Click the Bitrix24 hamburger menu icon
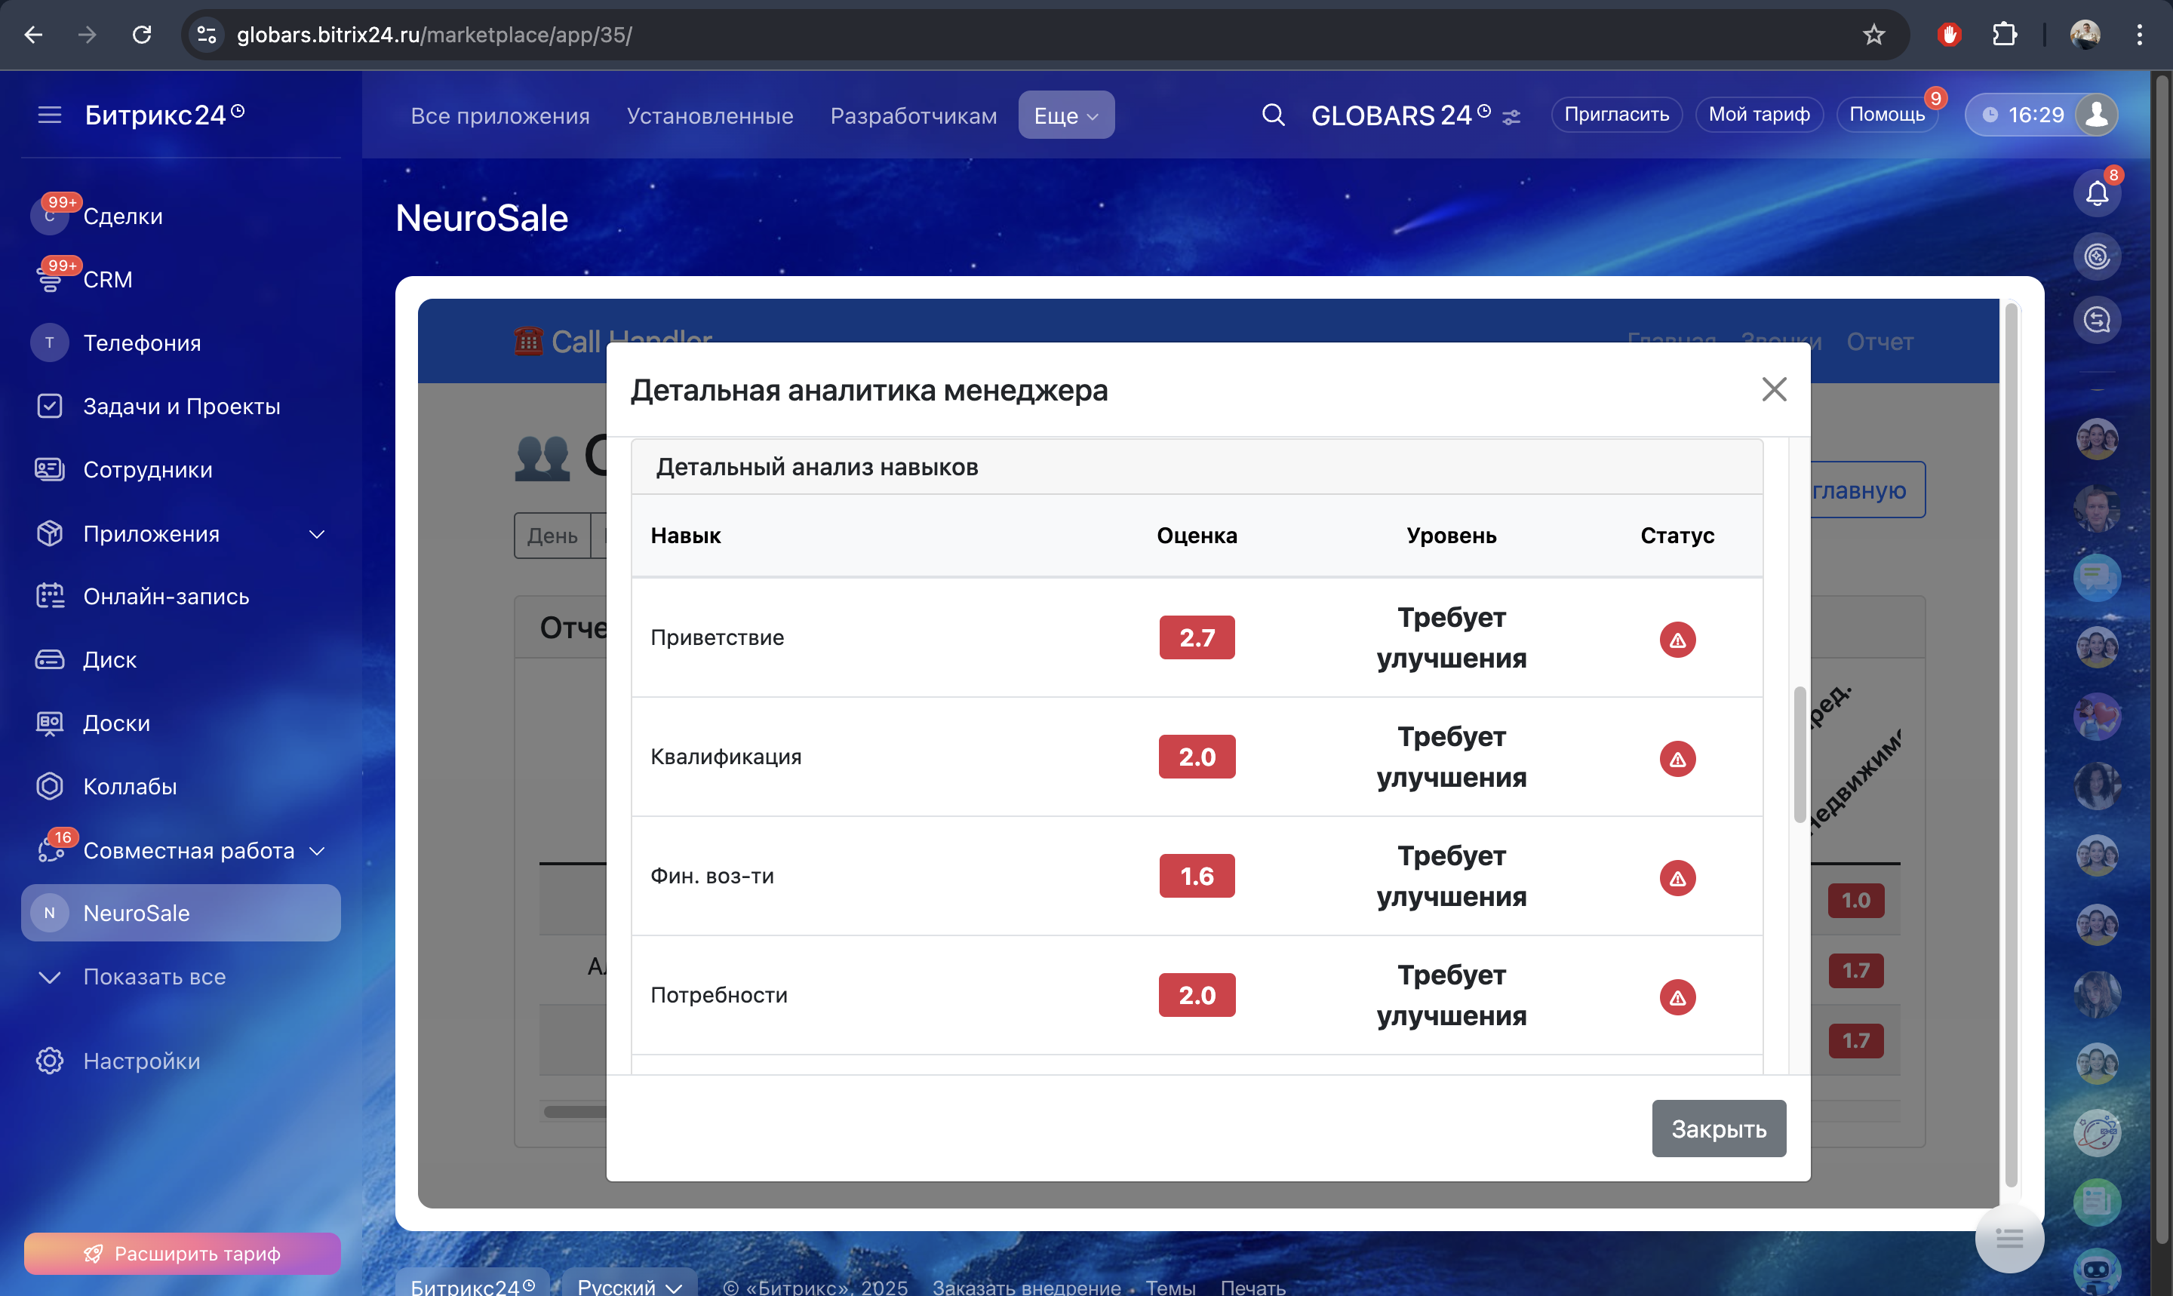Screen dimensions: 2173x1296 point(50,115)
